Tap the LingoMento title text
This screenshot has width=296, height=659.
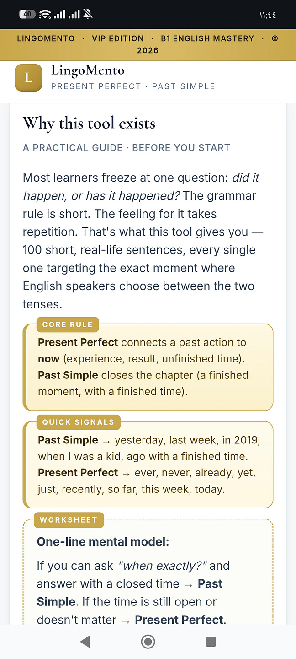pyautogui.click(x=88, y=70)
